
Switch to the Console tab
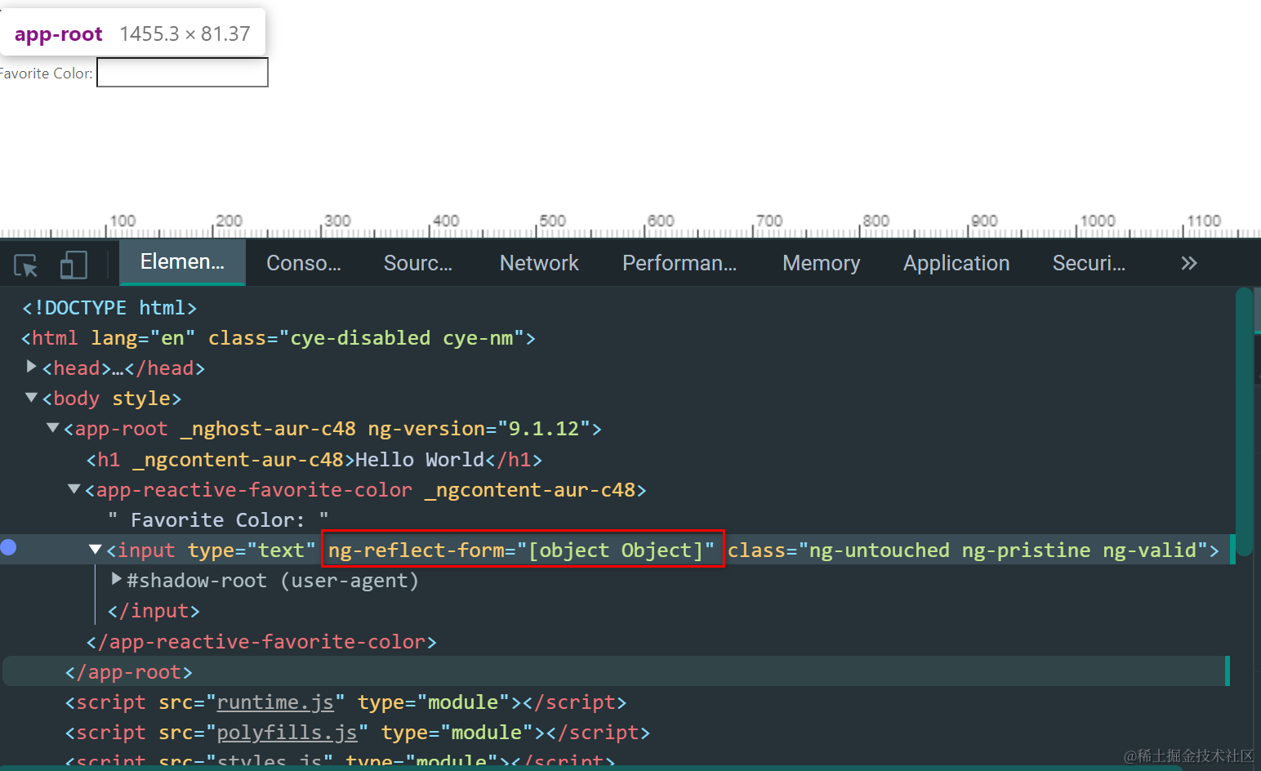click(304, 263)
